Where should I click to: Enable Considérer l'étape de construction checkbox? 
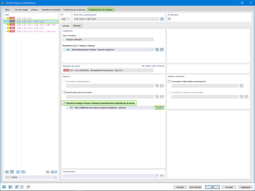point(169,92)
